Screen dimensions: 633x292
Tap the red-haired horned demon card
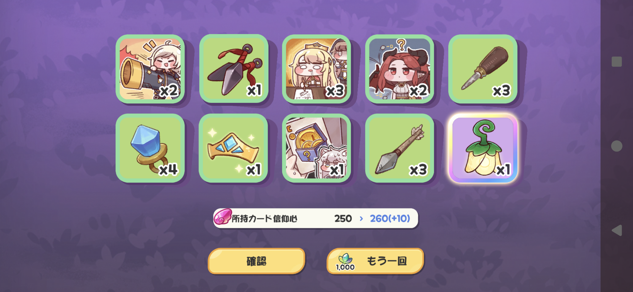400,69
